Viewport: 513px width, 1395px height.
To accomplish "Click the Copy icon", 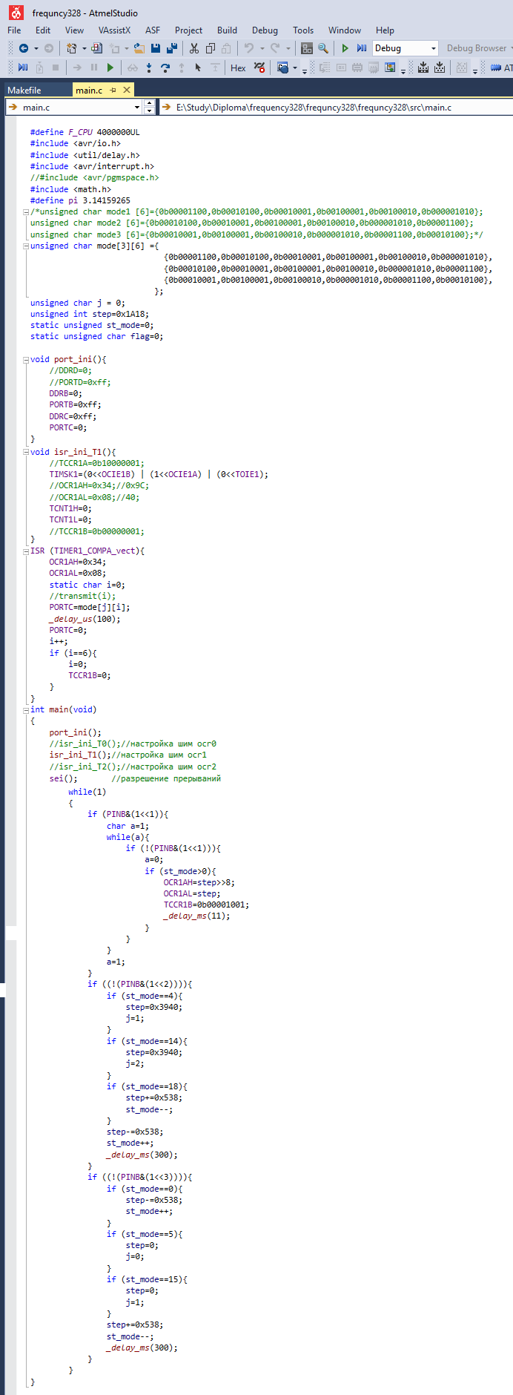I will 211,48.
